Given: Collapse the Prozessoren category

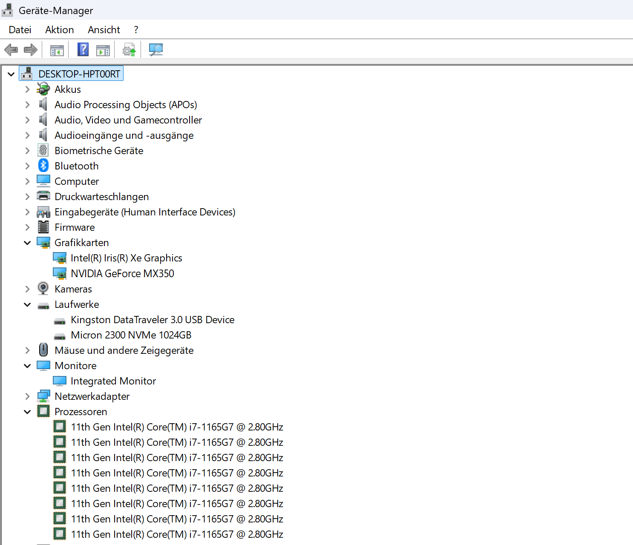Looking at the screenshot, I should pos(27,412).
